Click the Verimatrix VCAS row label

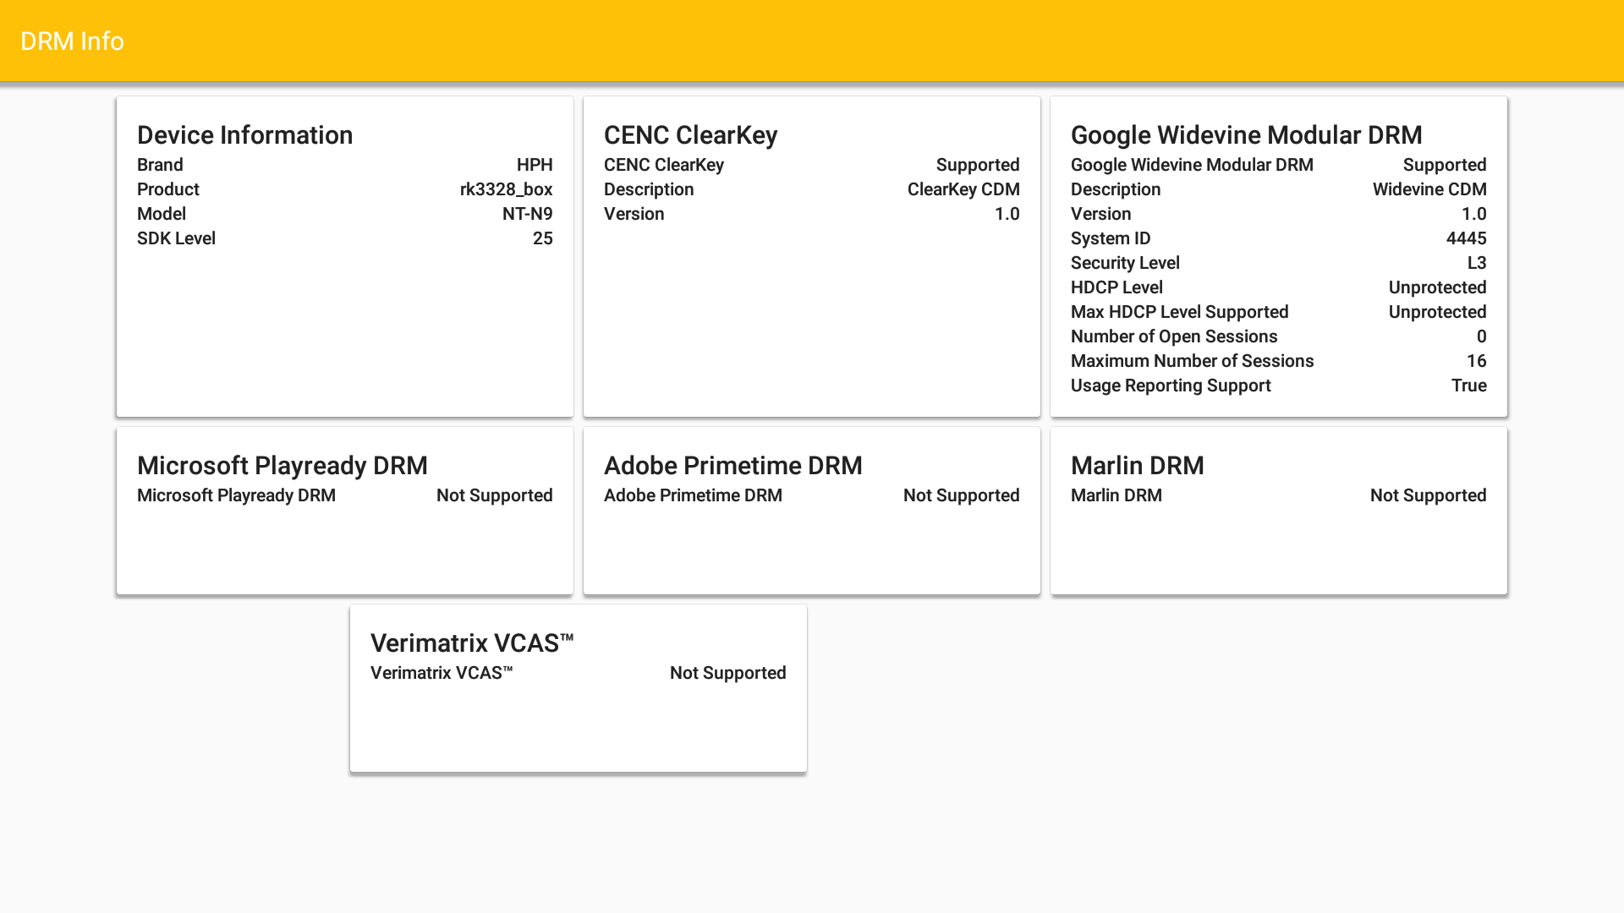point(442,673)
